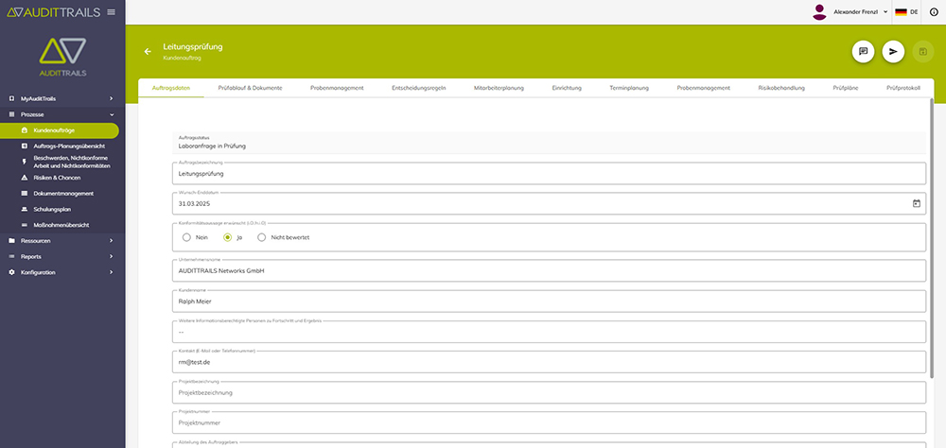
Task: Select the Nicht bewertet radio button
Action: pos(262,237)
